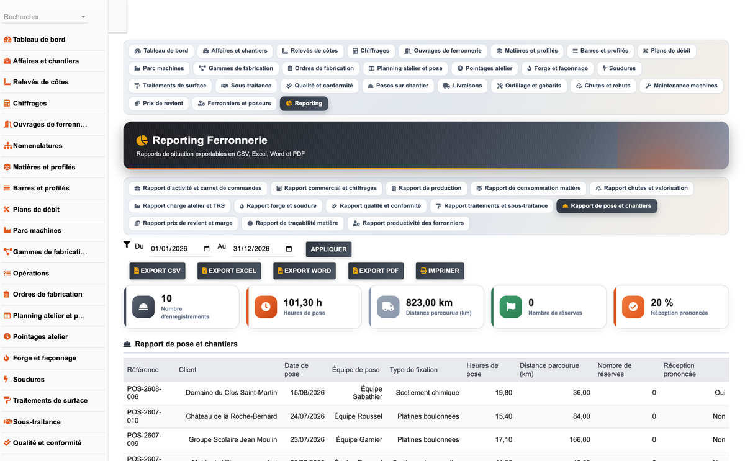Open the Outillage et gabarits tab
Viewport: 745px width, 461px height.
pyautogui.click(x=529, y=86)
